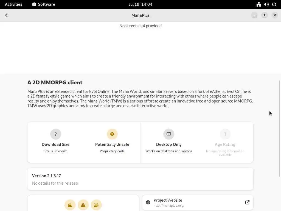281x211 pixels.
Task: Minimize the ManaPlus window
Action: click(x=254, y=15)
